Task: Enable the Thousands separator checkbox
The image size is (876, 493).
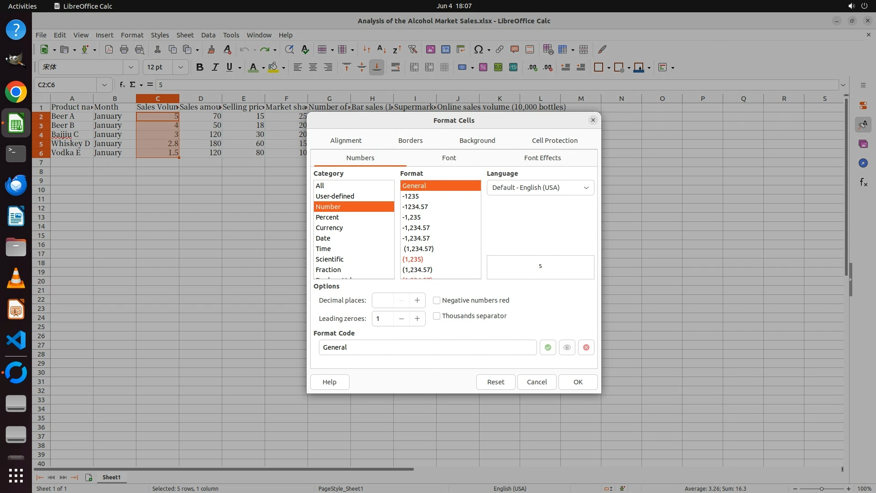Action: (437, 316)
